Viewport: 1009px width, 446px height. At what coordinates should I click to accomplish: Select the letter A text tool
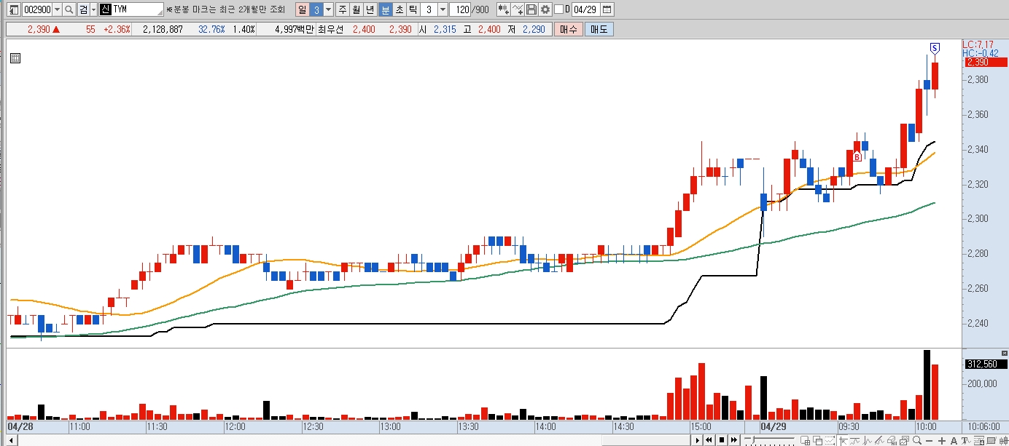click(x=954, y=439)
